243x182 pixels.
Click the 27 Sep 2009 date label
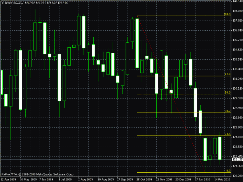pos(125,180)
